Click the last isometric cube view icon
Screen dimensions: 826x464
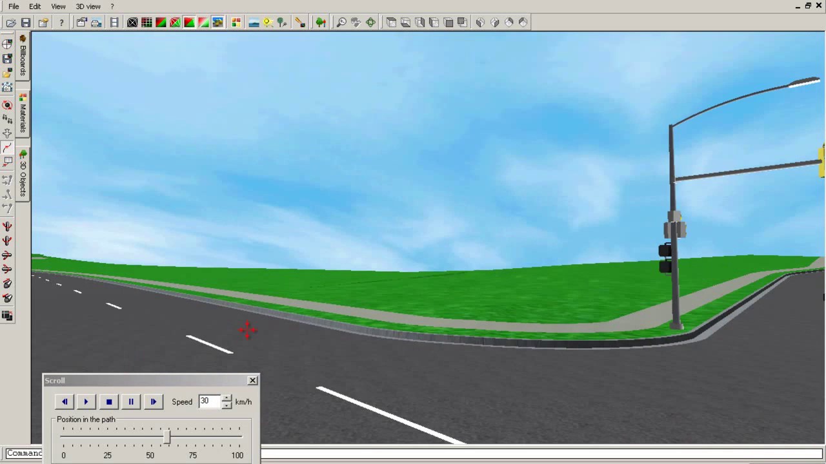pos(523,23)
